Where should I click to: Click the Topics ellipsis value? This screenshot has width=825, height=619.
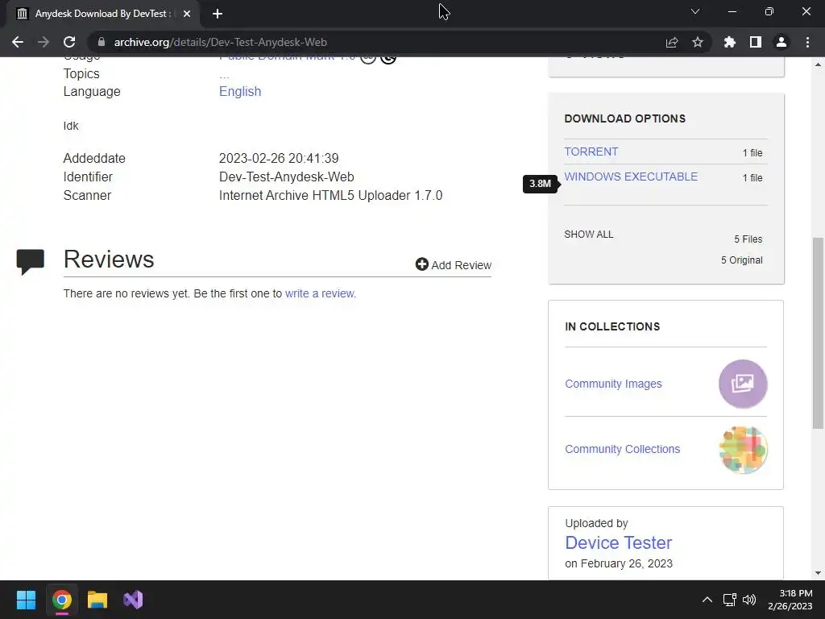[224, 75]
